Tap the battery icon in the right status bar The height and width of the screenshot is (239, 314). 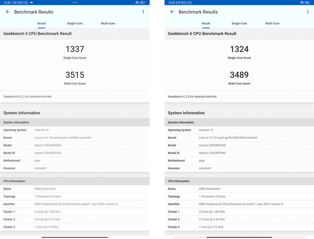point(307,2)
